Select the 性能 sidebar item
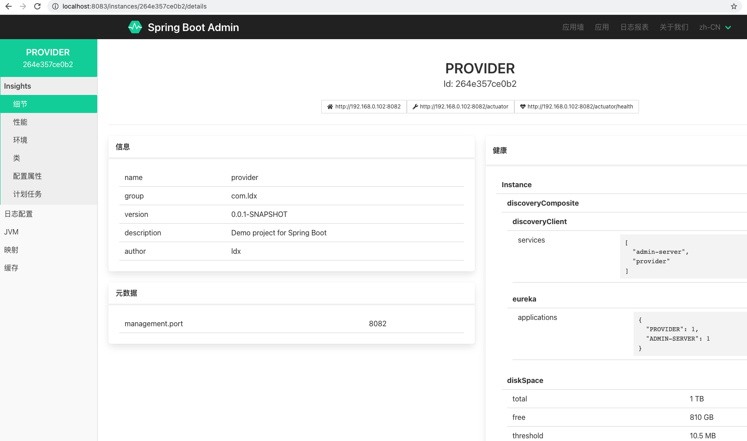 pyautogui.click(x=49, y=122)
